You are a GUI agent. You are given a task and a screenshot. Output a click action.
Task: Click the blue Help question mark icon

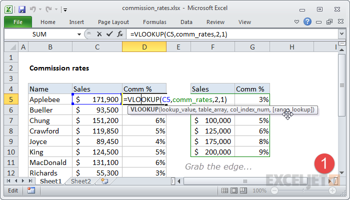307,21
